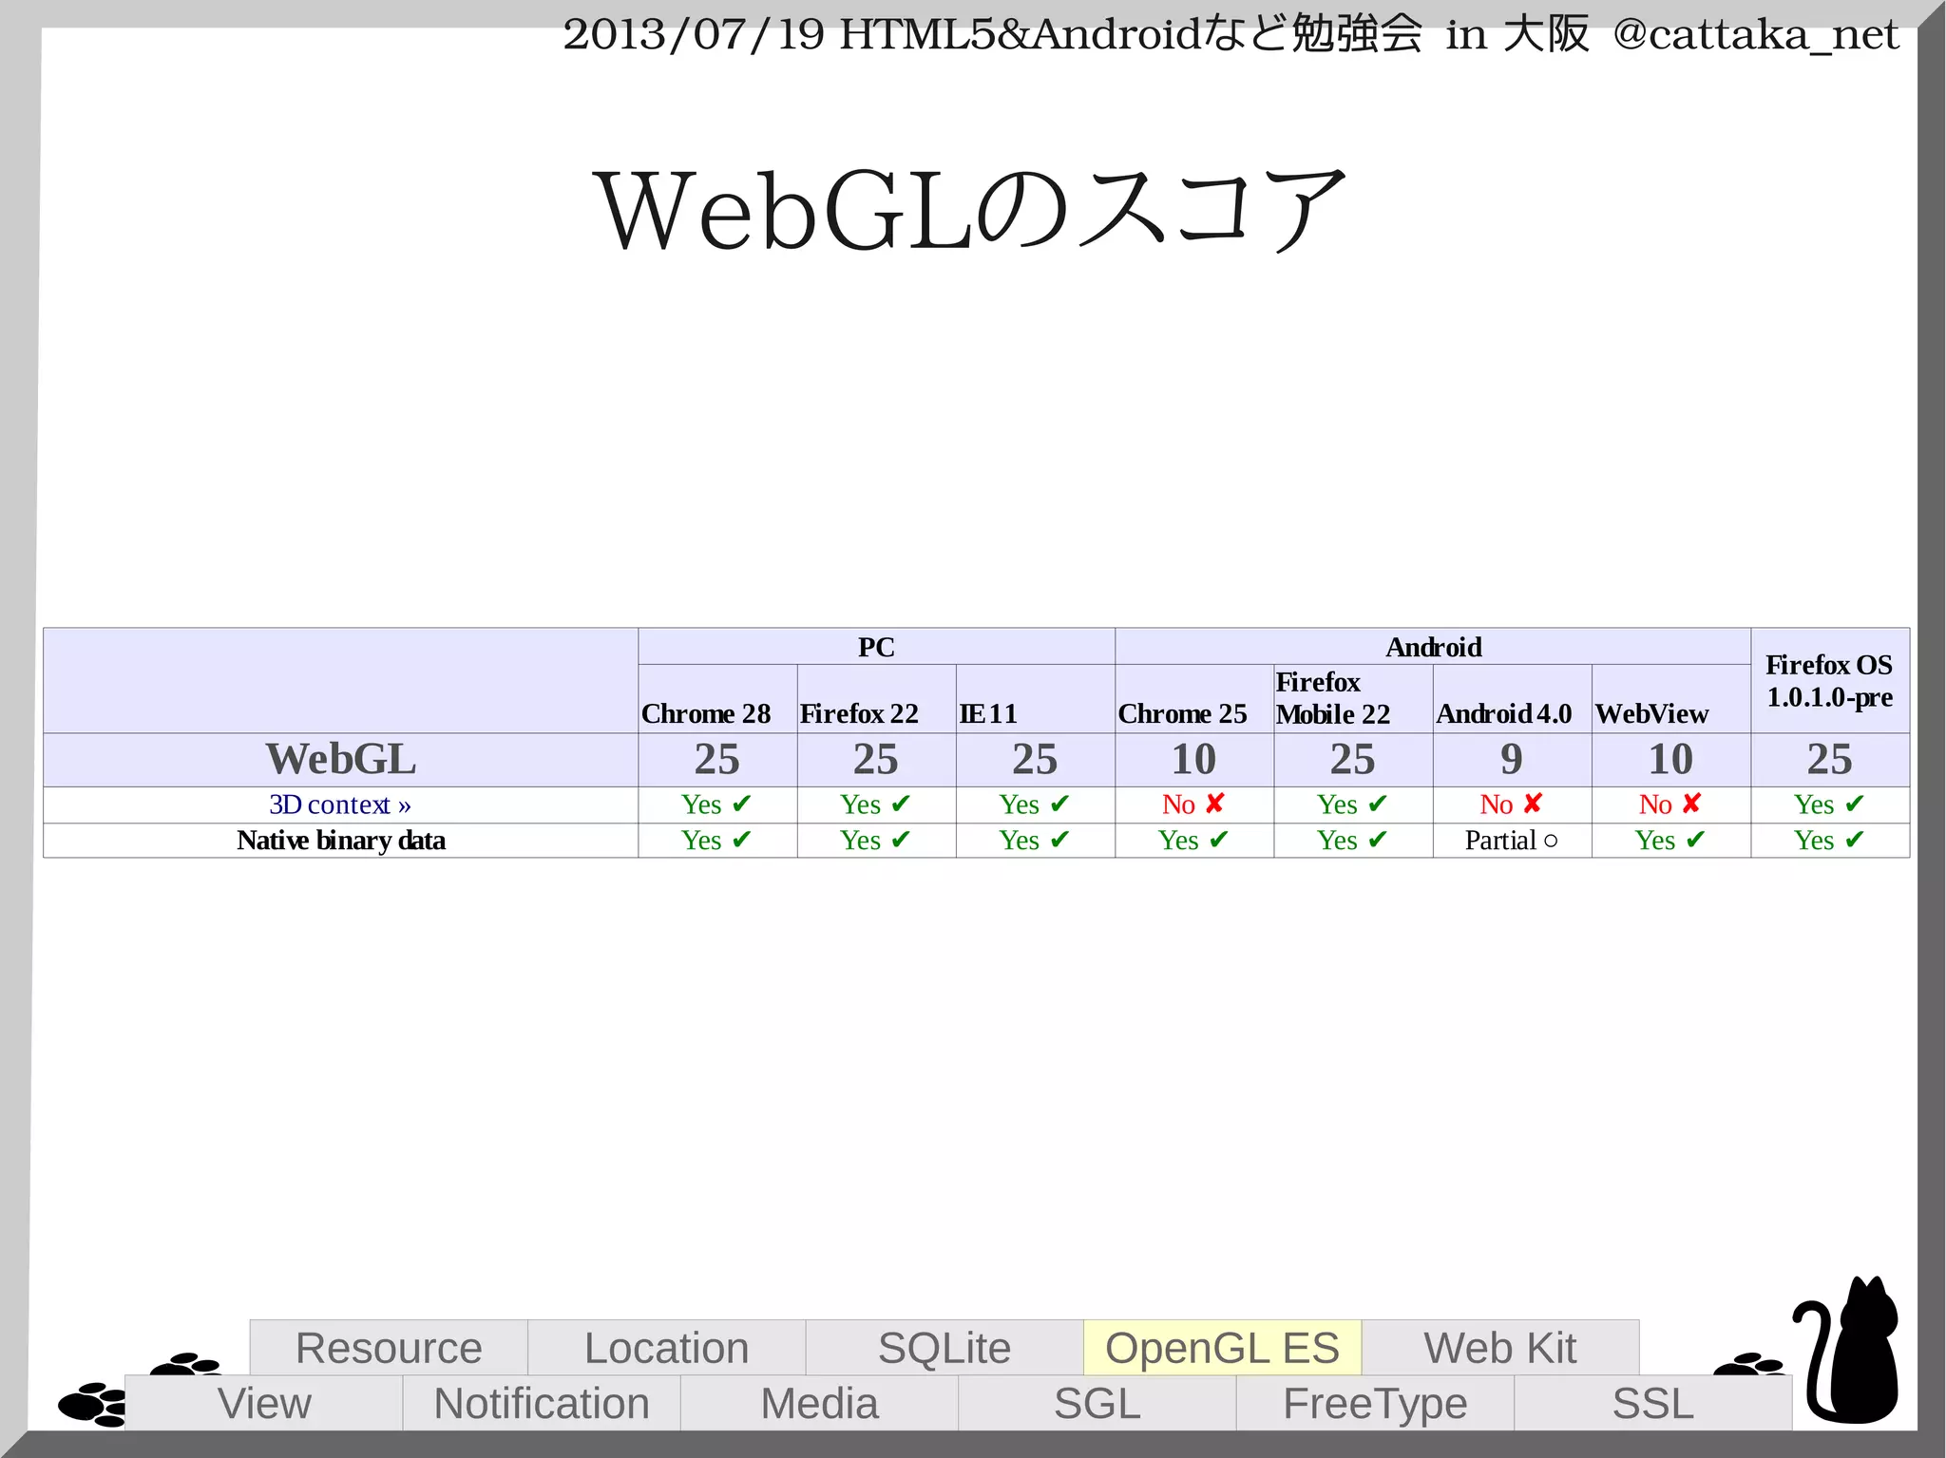
Task: Click the Chrome 25 score of 10
Action: [1193, 759]
